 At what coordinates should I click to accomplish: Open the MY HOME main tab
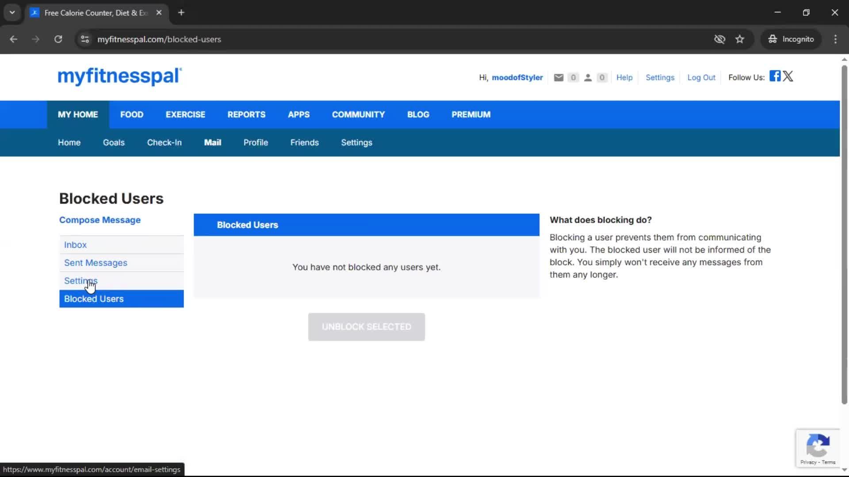pos(78,114)
